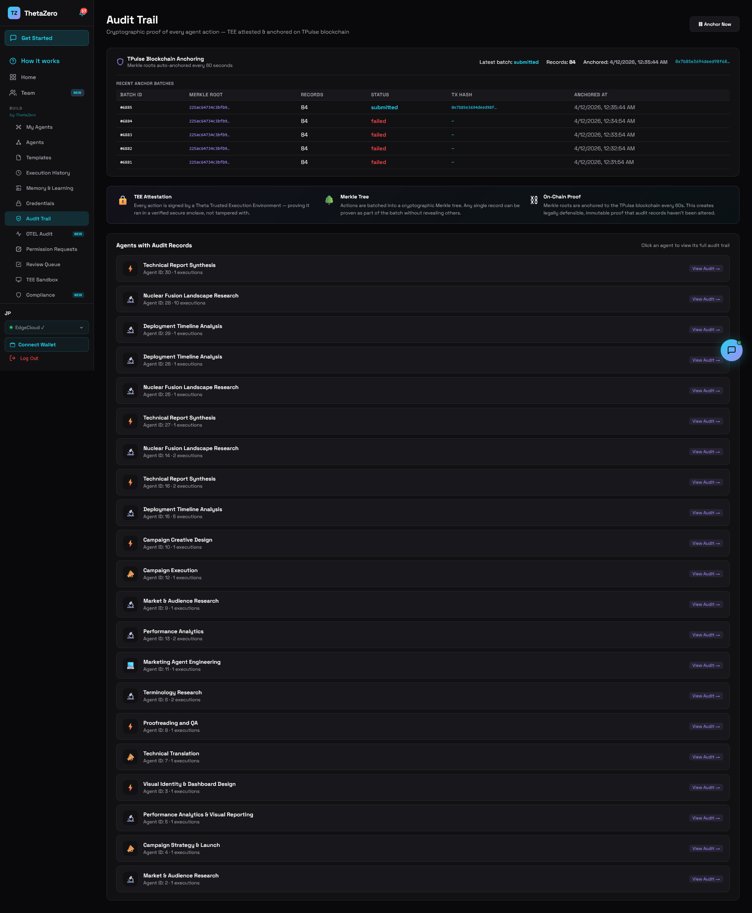Image resolution: width=752 pixels, height=913 pixels.
Task: Go to OTEL Audit in sidebar
Action: pyautogui.click(x=39, y=234)
